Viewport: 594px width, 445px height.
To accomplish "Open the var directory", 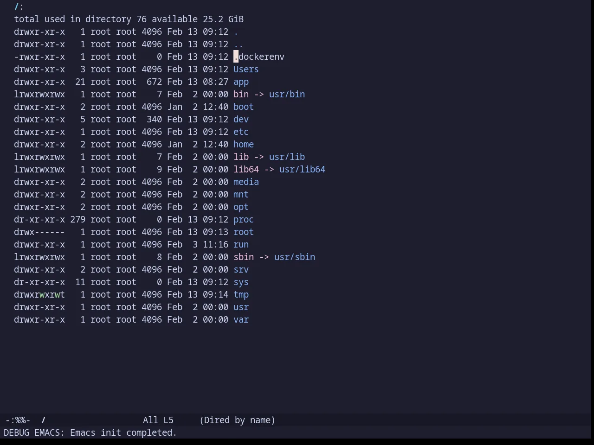I will [241, 319].
